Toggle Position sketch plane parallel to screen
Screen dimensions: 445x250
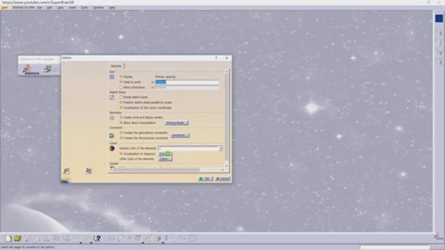(121, 102)
